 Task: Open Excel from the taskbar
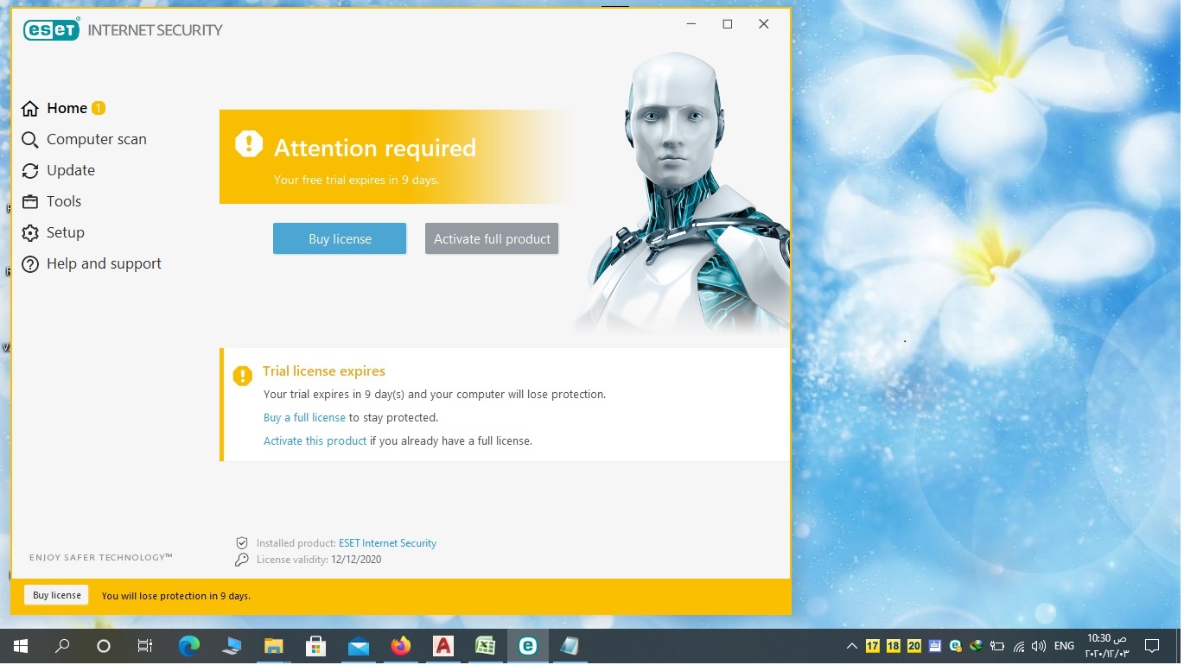tap(486, 646)
